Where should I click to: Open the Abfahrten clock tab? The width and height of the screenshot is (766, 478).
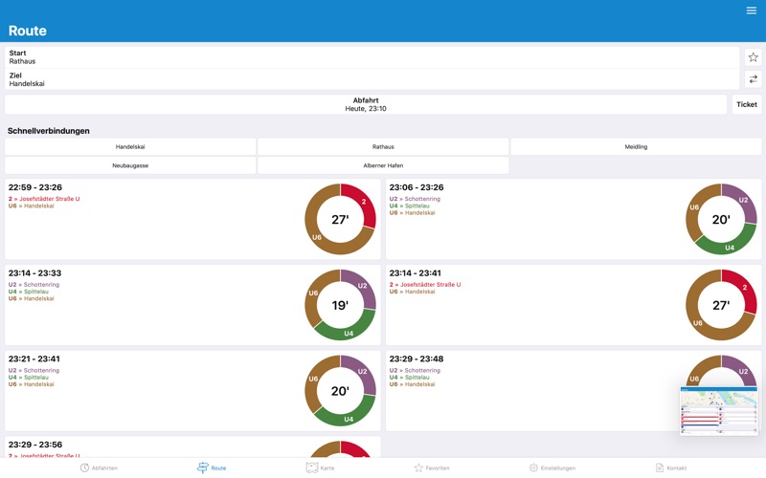(99, 467)
